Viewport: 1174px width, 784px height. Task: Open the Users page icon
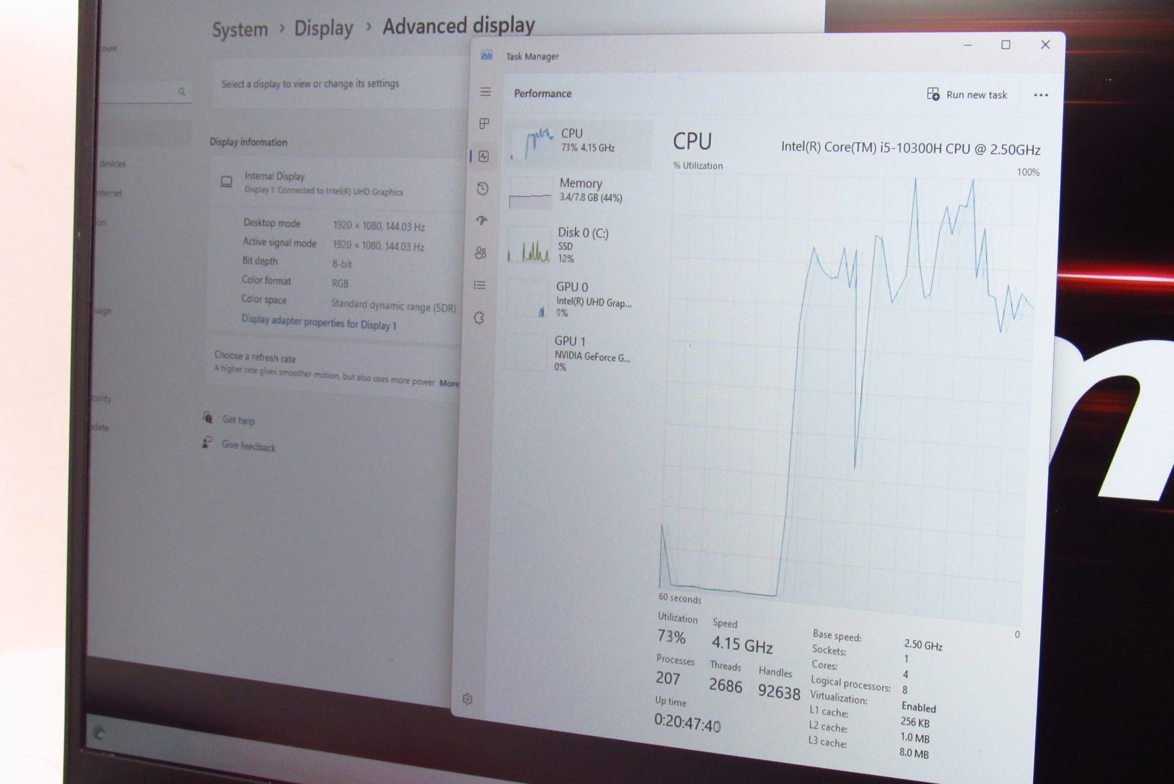481,253
